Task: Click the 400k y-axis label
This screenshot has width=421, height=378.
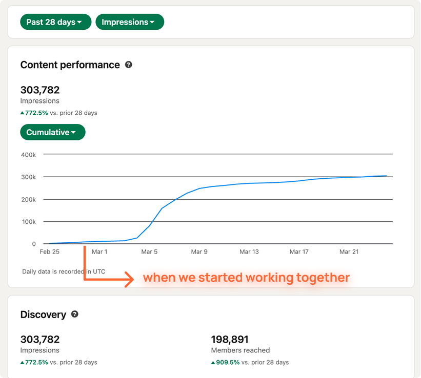Action: pos(29,155)
